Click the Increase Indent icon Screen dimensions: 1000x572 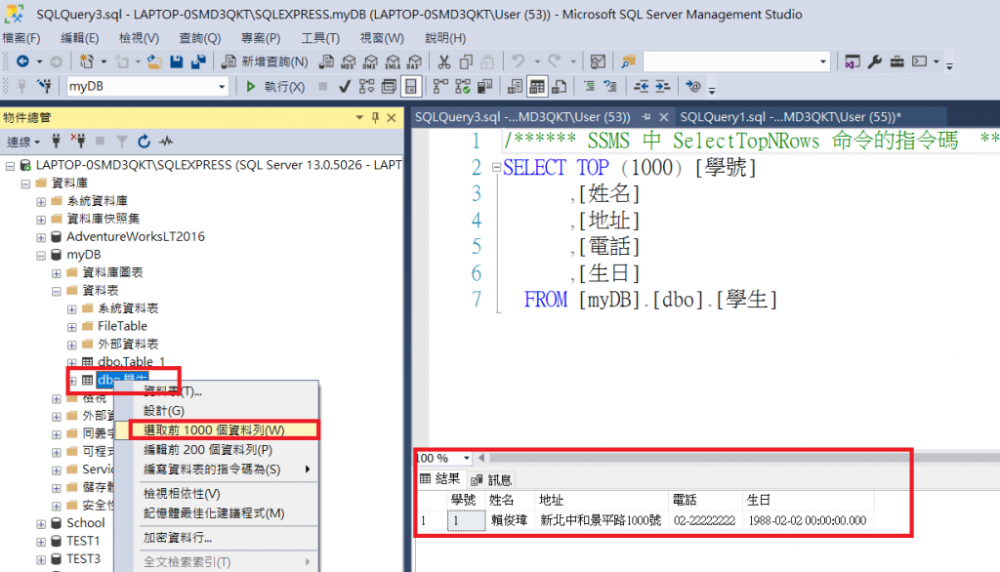(x=663, y=86)
